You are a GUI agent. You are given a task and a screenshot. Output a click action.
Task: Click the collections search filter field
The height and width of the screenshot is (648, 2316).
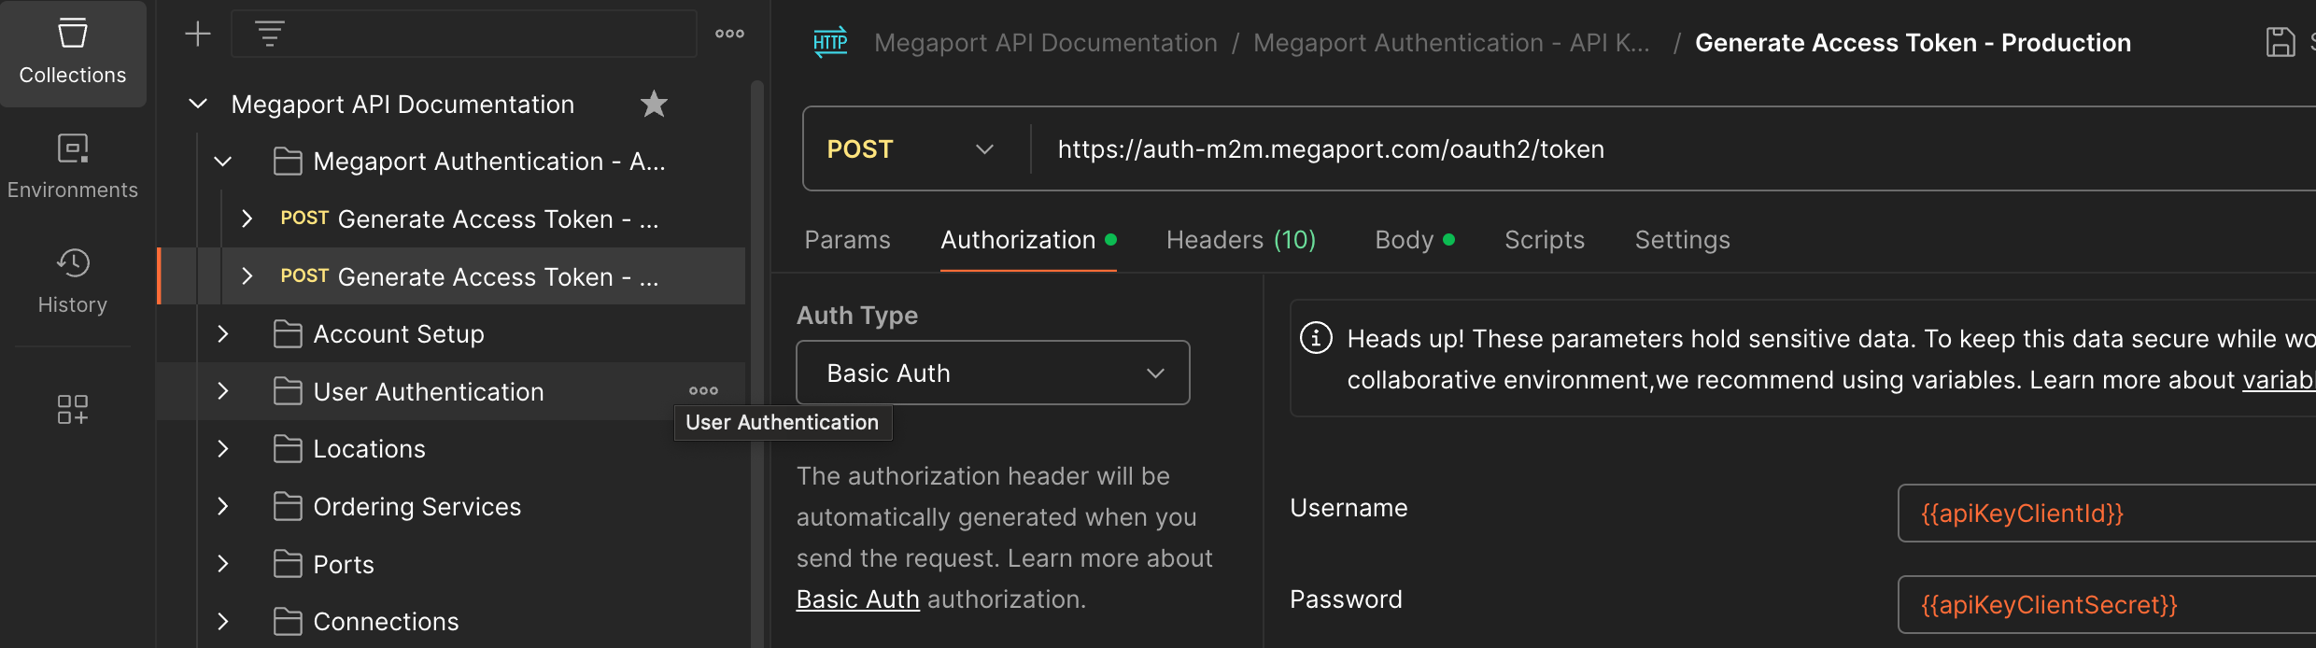(464, 35)
